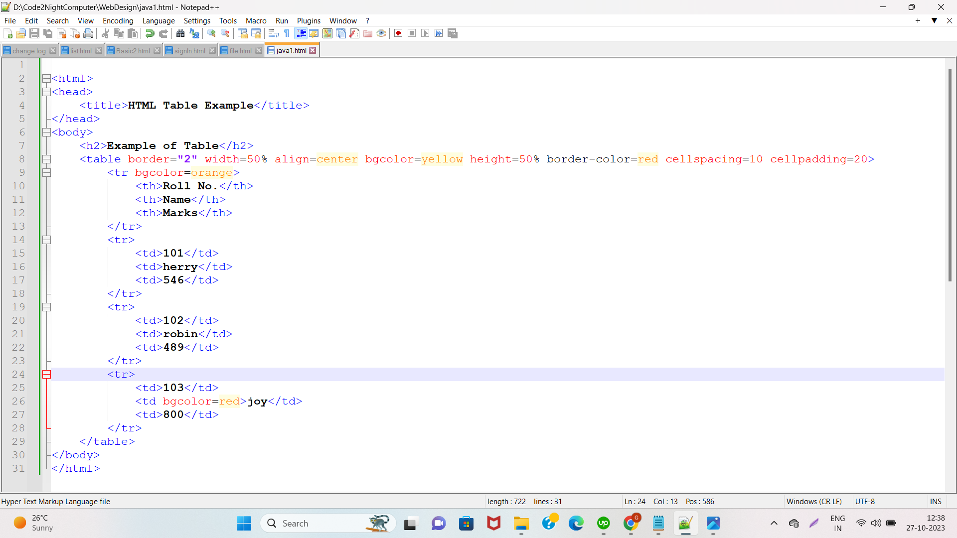Open the Find dialog using binoculars icon
Viewport: 957px width, 538px height.
pyautogui.click(x=180, y=33)
